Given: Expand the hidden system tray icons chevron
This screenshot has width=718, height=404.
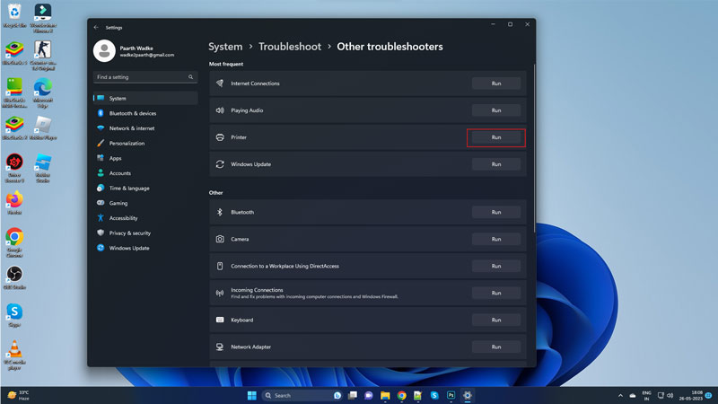Looking at the screenshot, I should point(620,395).
